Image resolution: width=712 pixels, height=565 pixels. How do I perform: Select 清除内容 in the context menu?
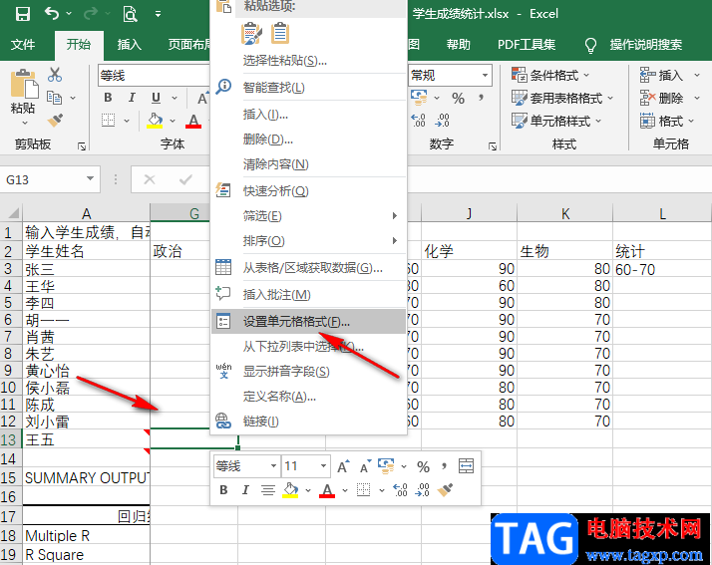click(309, 163)
